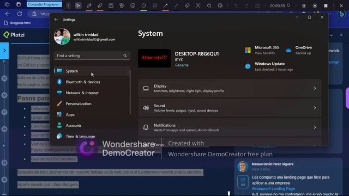Open Windows Update status

click(269, 66)
